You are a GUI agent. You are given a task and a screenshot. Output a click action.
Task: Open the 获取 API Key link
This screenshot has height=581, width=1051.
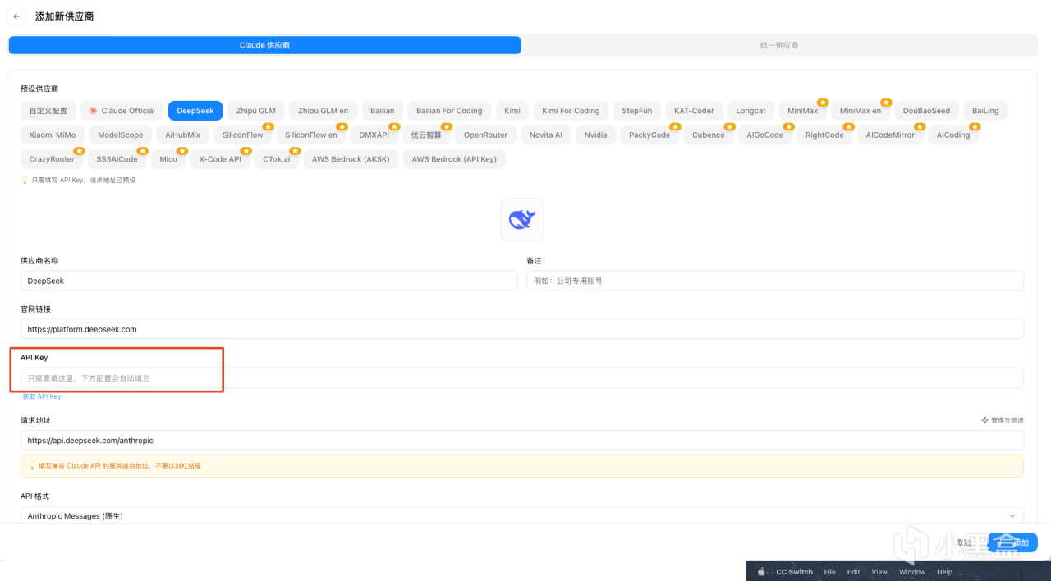pyautogui.click(x=42, y=396)
